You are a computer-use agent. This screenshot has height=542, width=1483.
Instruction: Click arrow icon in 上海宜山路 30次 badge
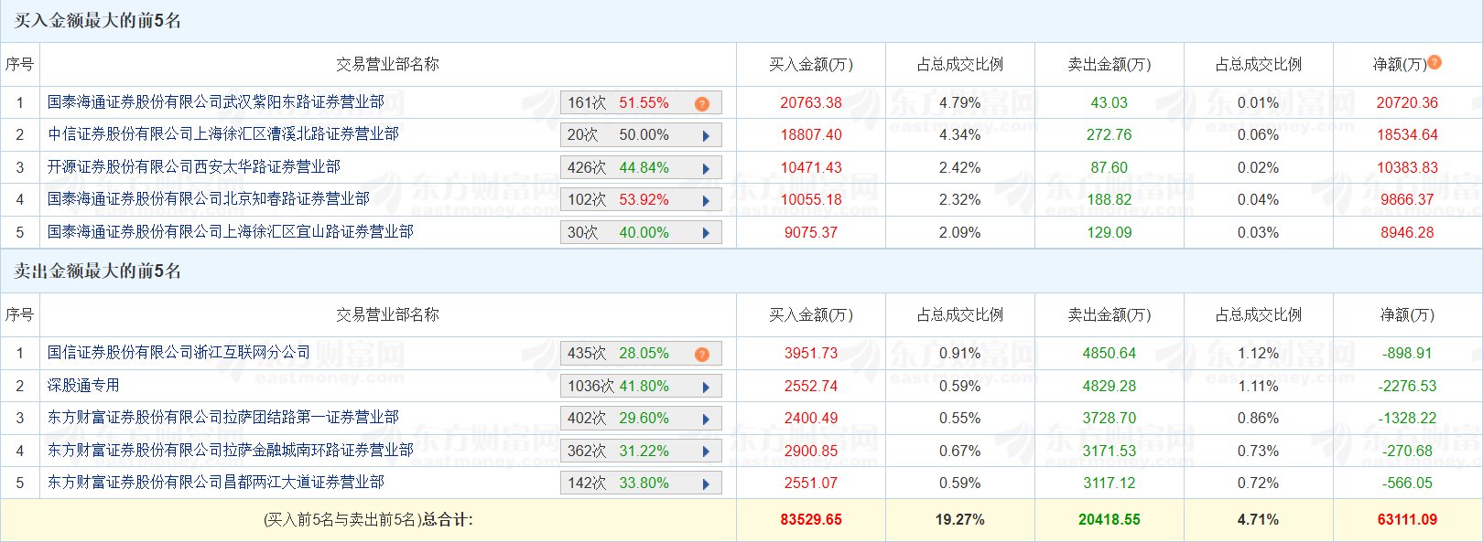coord(706,233)
